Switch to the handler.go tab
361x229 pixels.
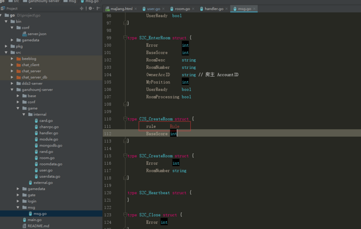pyautogui.click(x=214, y=9)
